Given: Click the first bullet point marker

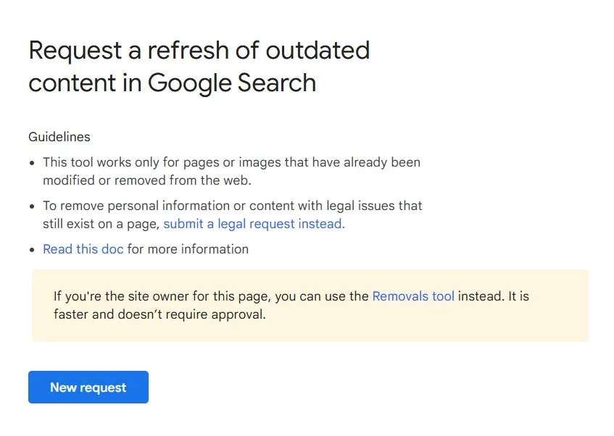Looking at the screenshot, I should (33, 162).
